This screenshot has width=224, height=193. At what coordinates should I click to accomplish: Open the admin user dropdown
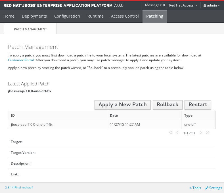click(212, 5)
